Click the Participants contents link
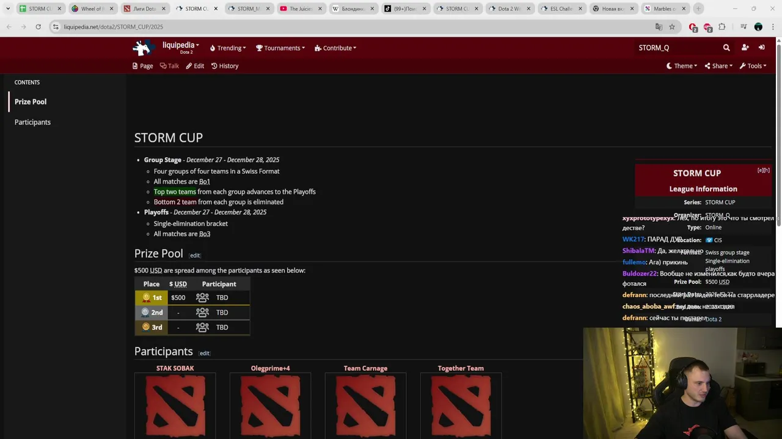 (x=32, y=122)
